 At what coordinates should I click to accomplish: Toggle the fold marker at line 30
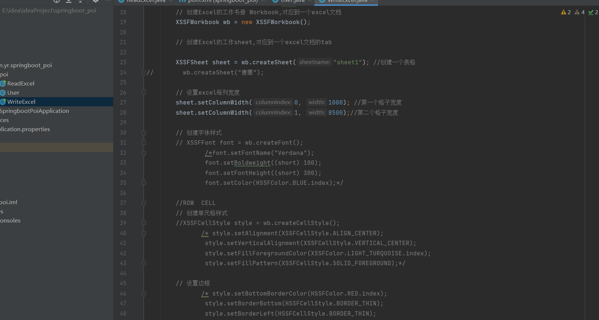pos(144,133)
